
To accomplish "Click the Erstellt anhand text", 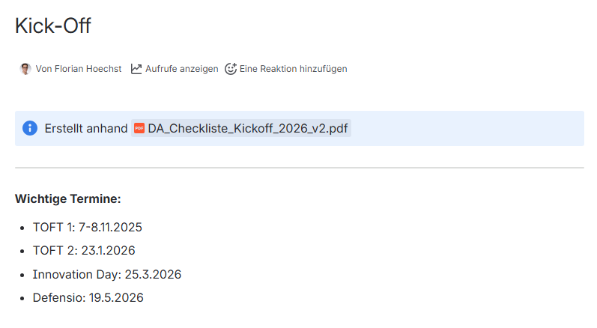I will click(86, 129).
